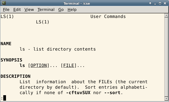Minimize the Terminal window
This screenshot has width=169, height=102.
click(155, 4)
